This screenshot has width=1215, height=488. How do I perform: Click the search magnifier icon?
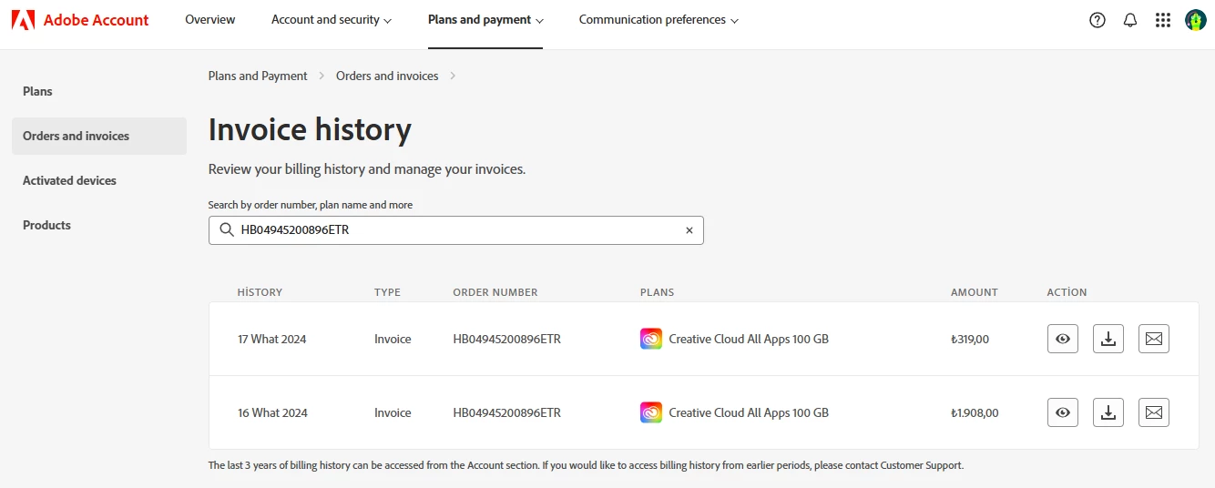click(x=227, y=230)
